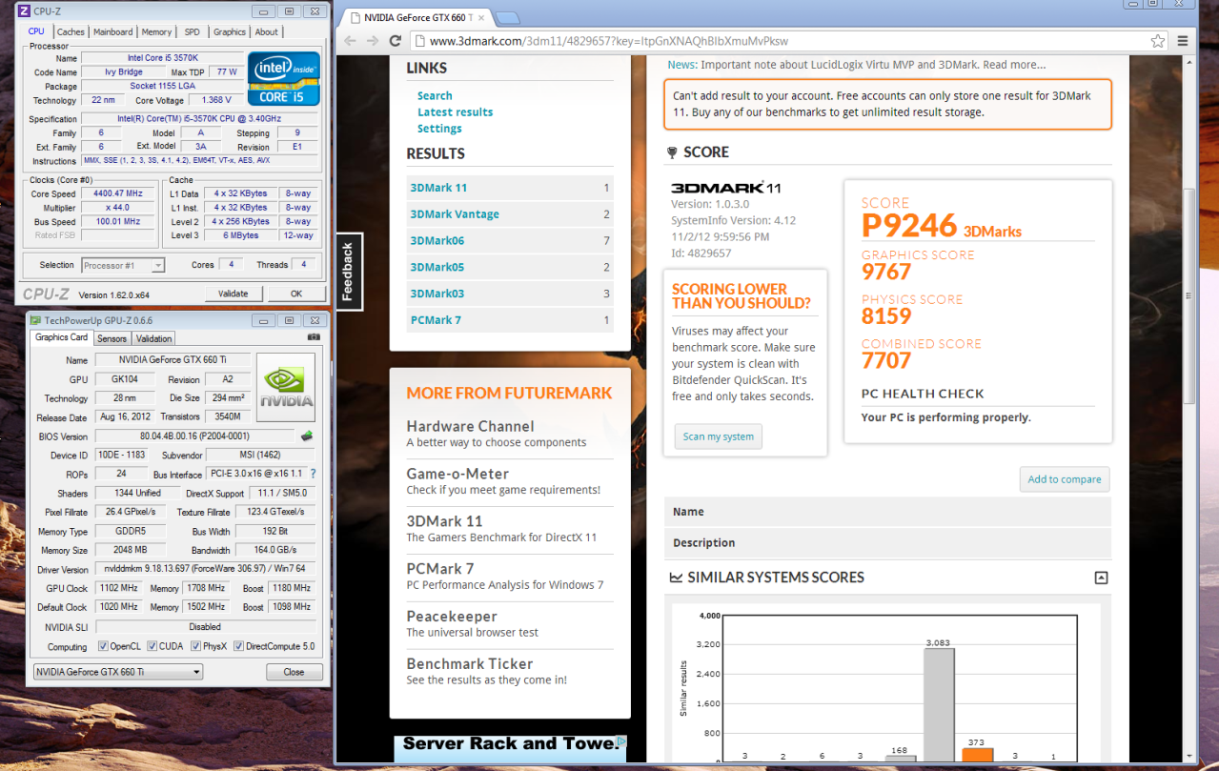Open the GPU selector dropdown in GPU-Z
Image resolution: width=1219 pixels, height=771 pixels.
coord(118,672)
